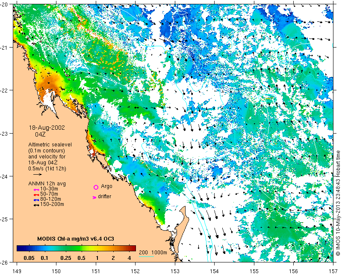Click the MODIS Chl-a mg/m3 v6.4 OC3 title
This screenshot has width=342, height=274.
76,238
